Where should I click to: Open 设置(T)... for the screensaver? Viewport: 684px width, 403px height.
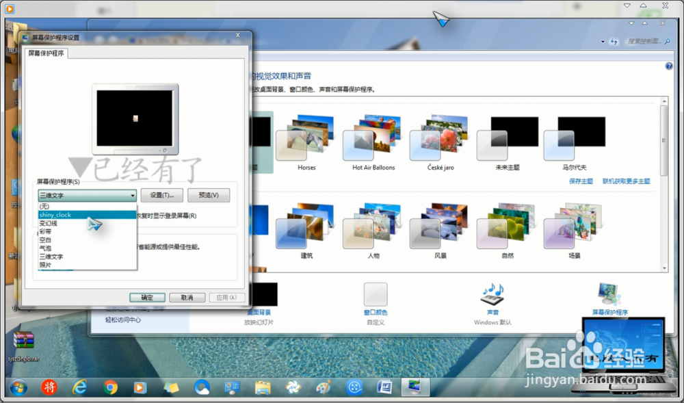pos(162,195)
